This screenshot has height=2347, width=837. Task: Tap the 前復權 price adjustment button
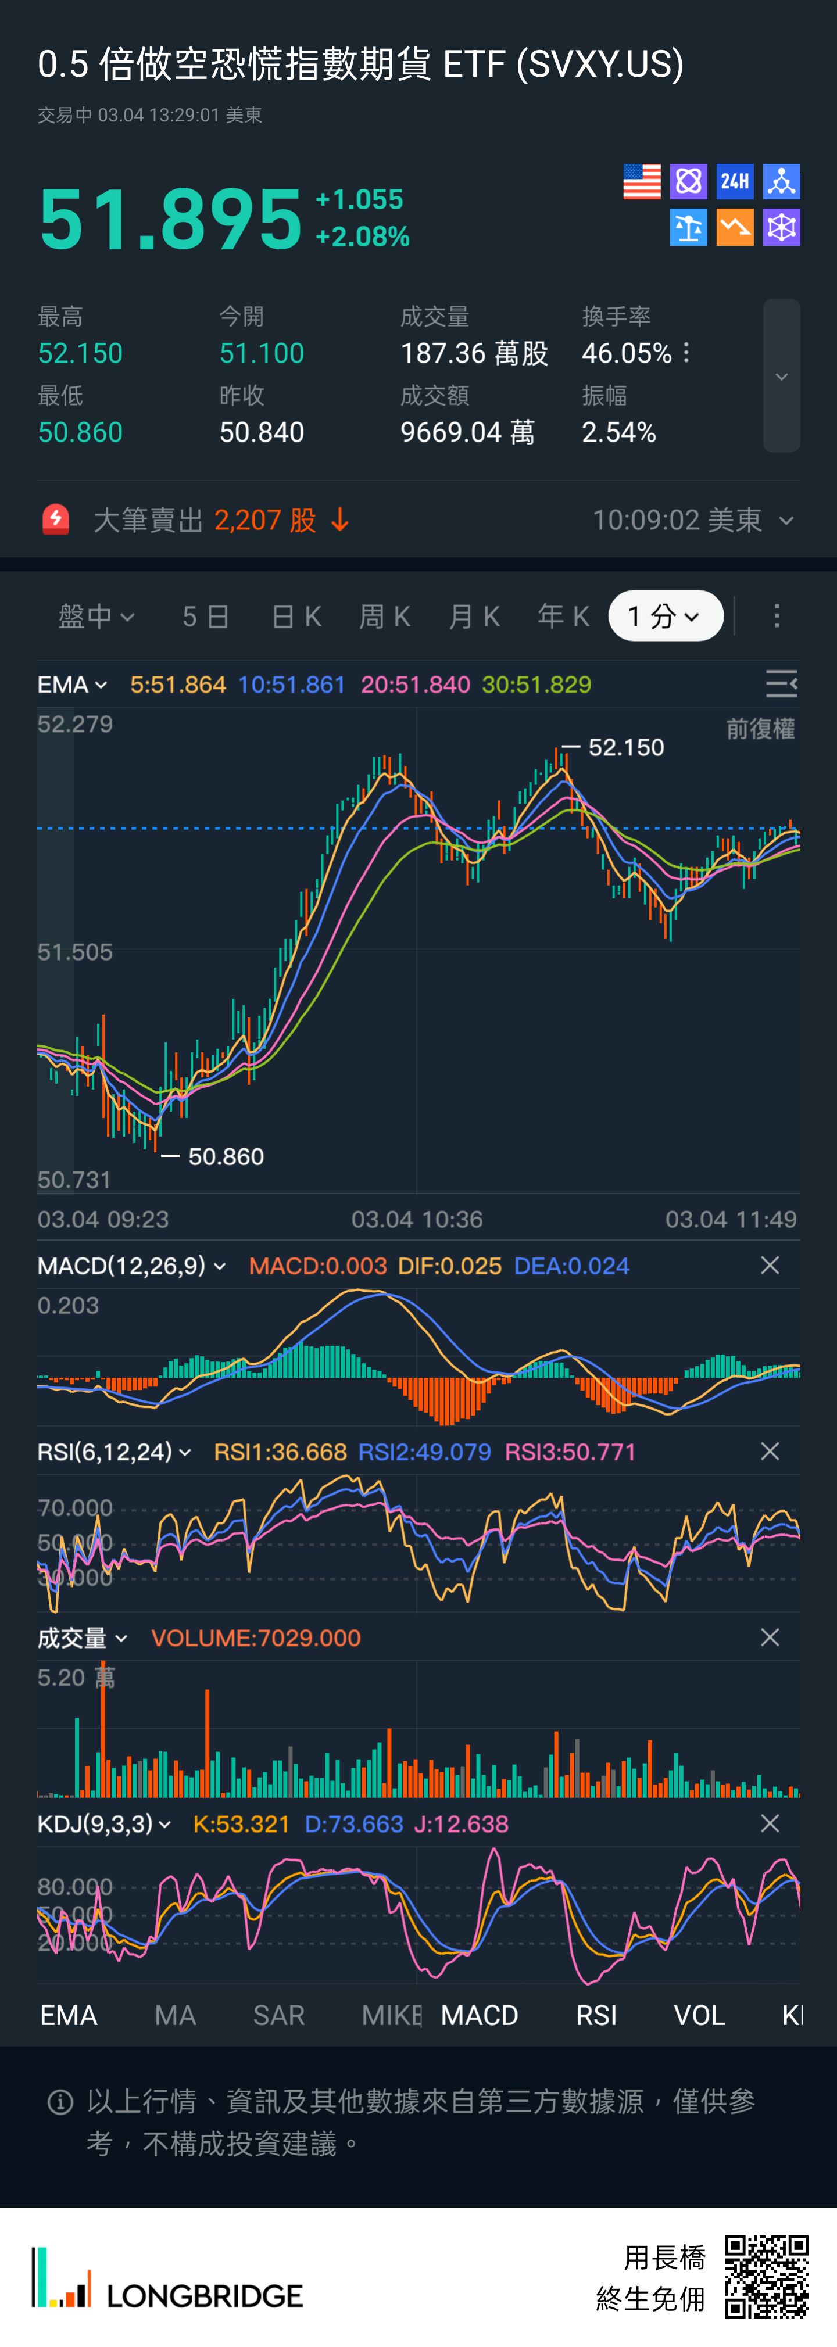760,729
